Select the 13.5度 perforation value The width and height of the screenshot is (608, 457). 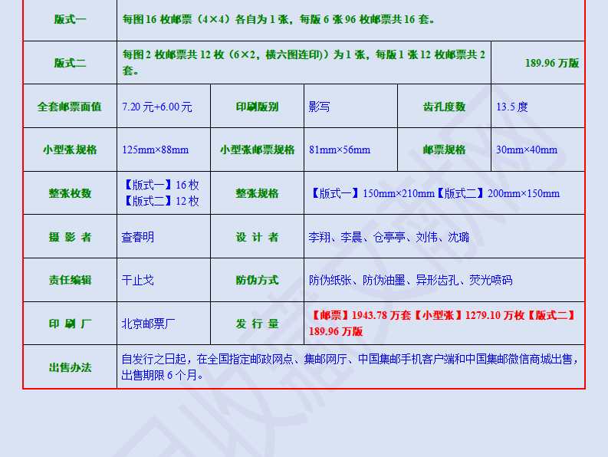click(512, 107)
